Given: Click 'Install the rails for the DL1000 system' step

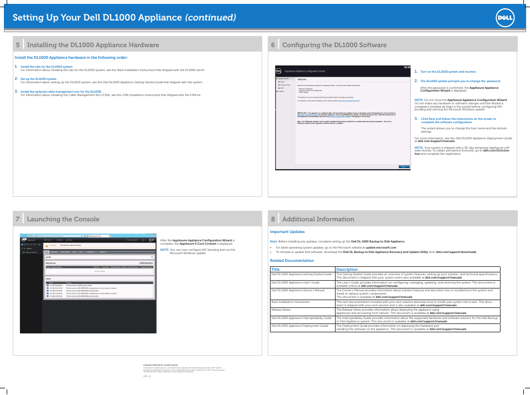Looking at the screenshot, I should tap(47, 67).
